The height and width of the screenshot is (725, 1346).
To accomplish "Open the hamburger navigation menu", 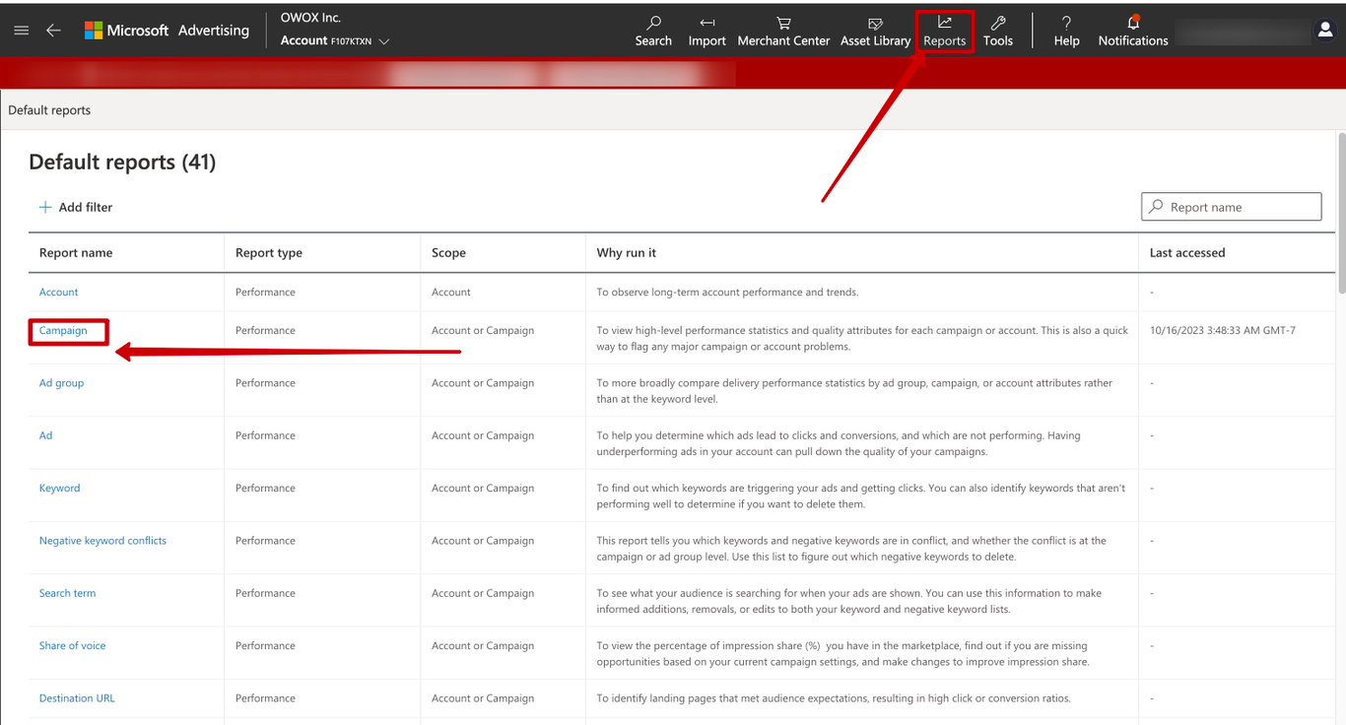I will 21,31.
